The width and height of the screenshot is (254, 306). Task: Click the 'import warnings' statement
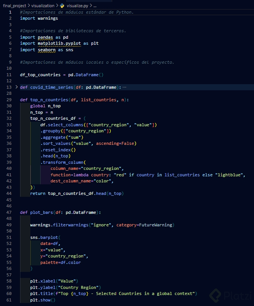pos(39,18)
